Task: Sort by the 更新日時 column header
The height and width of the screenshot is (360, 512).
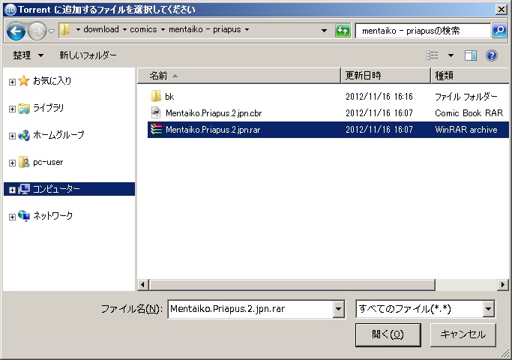Action: 364,76
